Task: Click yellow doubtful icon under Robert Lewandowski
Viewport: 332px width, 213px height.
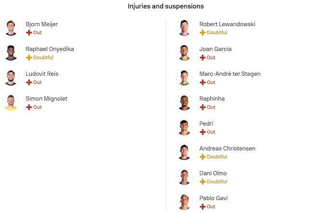Action: (x=203, y=33)
